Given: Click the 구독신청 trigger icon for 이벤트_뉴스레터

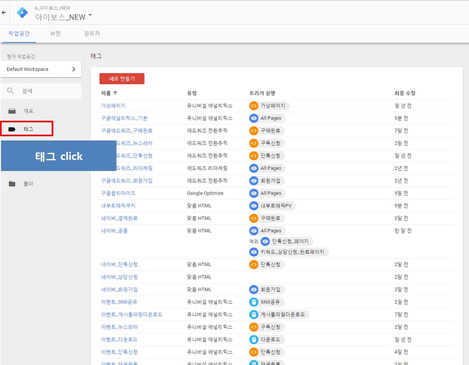Looking at the screenshot, I should point(254,327).
